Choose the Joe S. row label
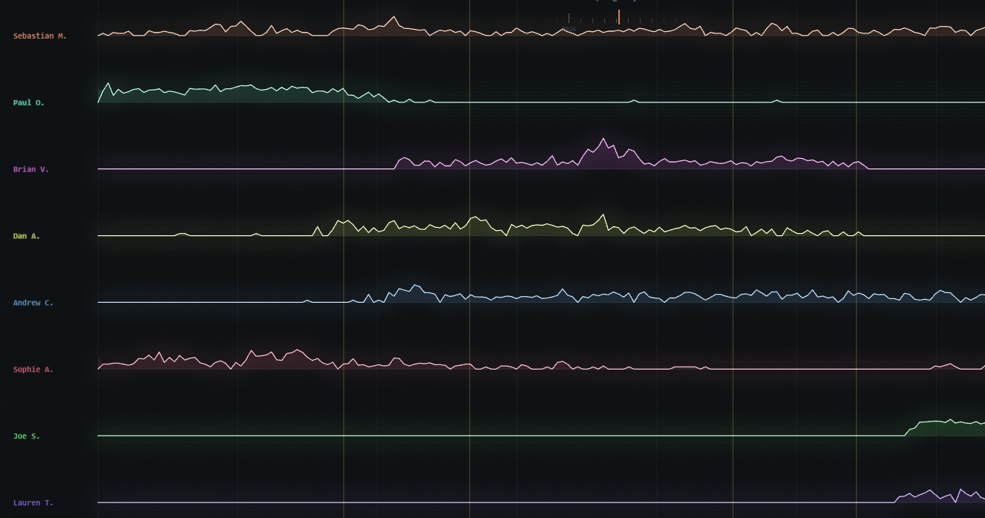985x518 pixels. (x=27, y=436)
